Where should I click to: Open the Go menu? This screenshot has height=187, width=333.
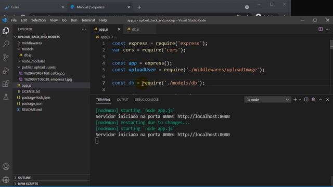(x=64, y=20)
